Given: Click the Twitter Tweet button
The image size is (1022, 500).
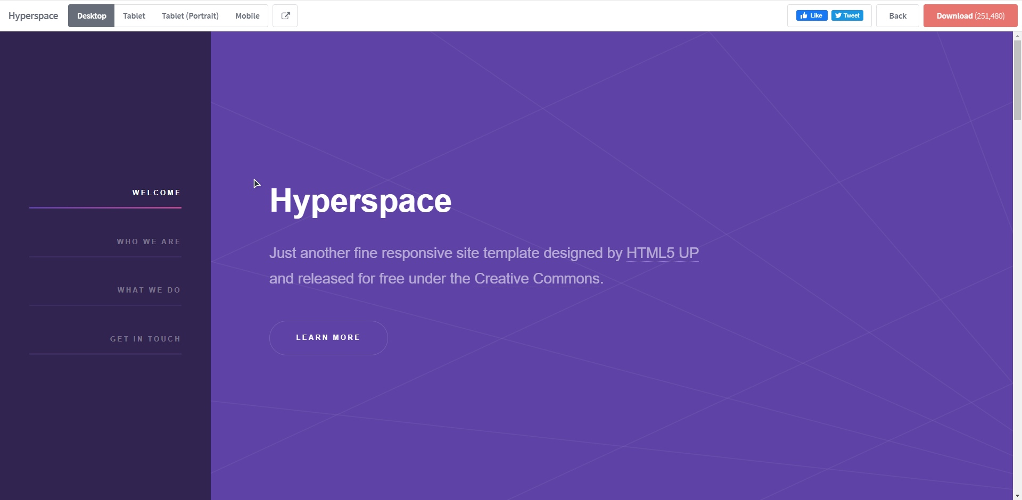Looking at the screenshot, I should (847, 16).
